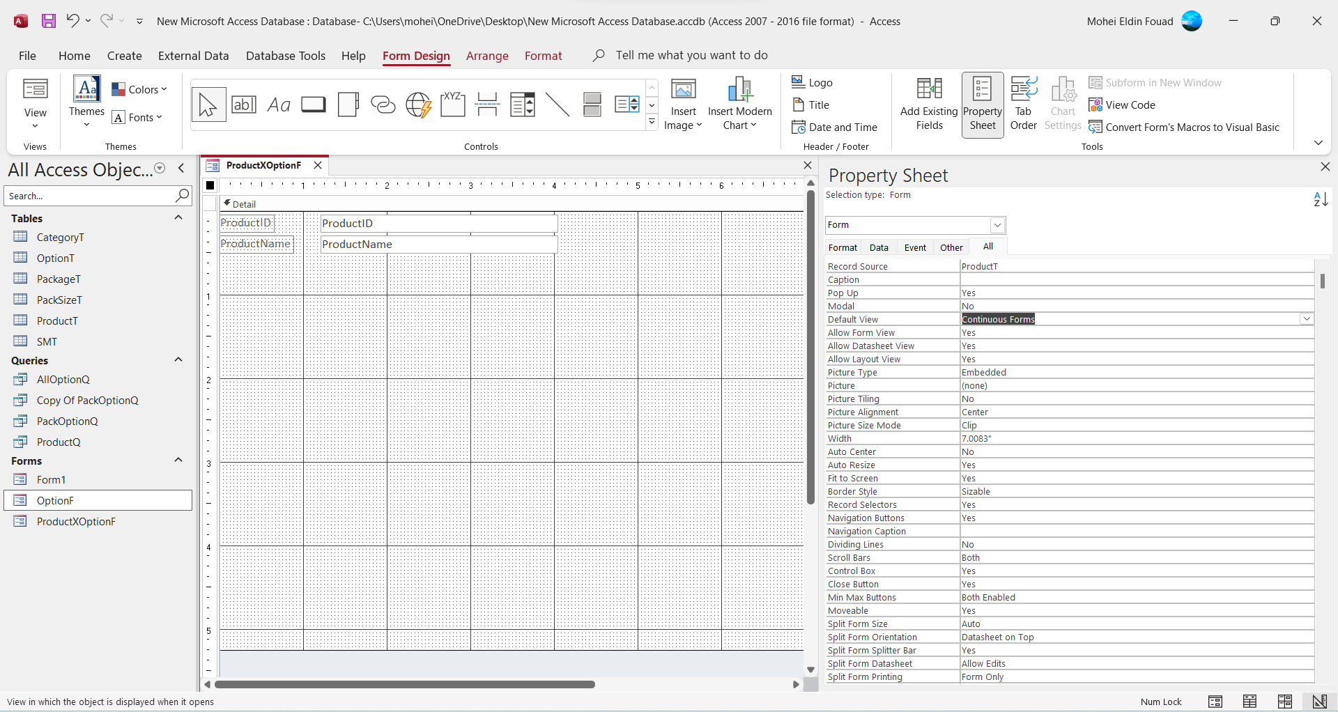
Task: Open the Arrange ribbon tab
Action: click(x=487, y=56)
